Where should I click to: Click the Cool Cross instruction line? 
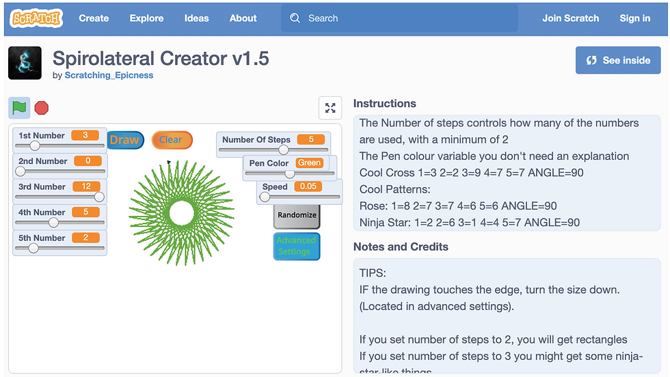[471, 173]
